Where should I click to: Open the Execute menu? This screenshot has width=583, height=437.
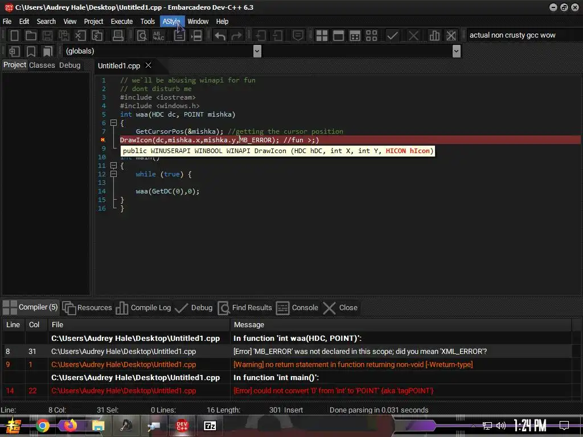tap(122, 21)
